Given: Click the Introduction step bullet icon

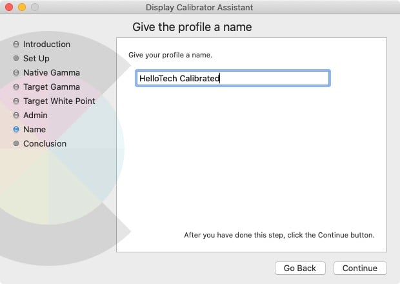Looking at the screenshot, I should (16, 45).
